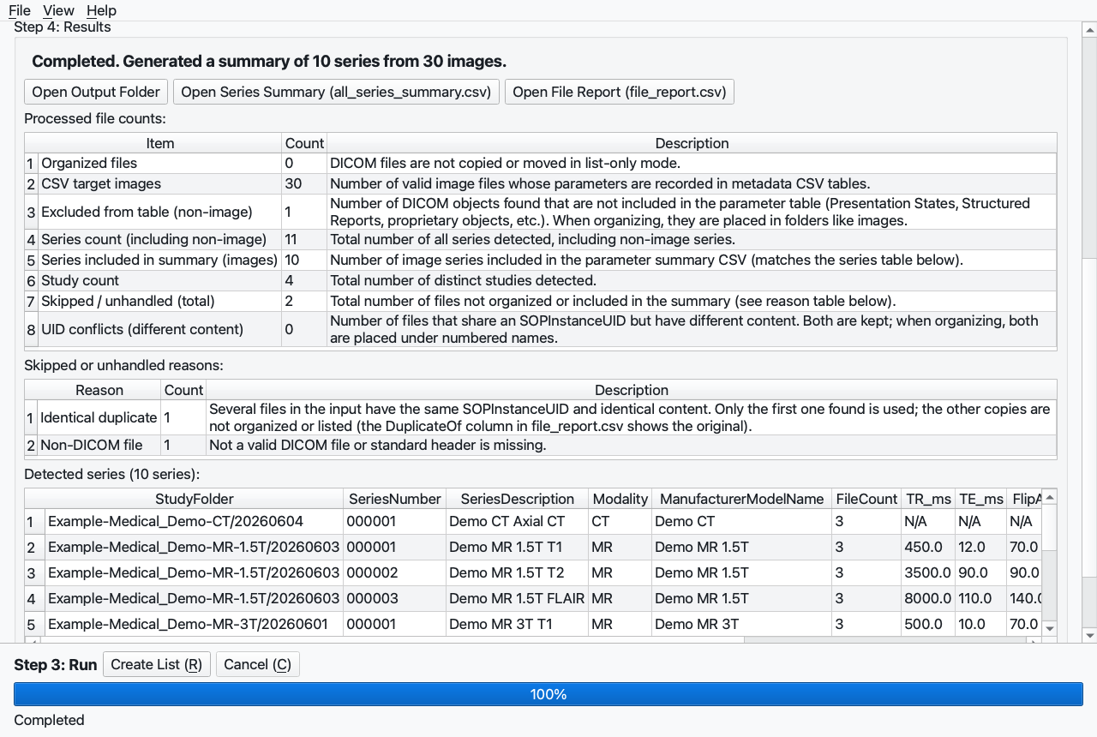Click the 'Example-Medical_Demo-CT/20260604' study folder cell
This screenshot has width=1097, height=737.
[x=195, y=521]
